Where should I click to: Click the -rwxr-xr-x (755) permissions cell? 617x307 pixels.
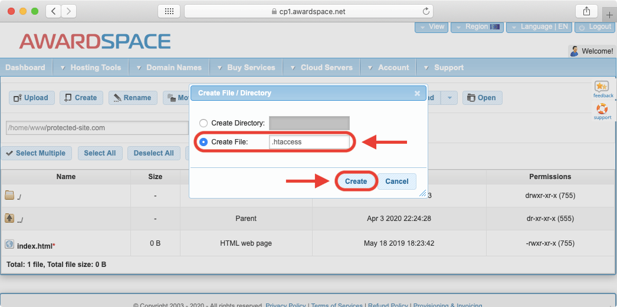coord(550,243)
